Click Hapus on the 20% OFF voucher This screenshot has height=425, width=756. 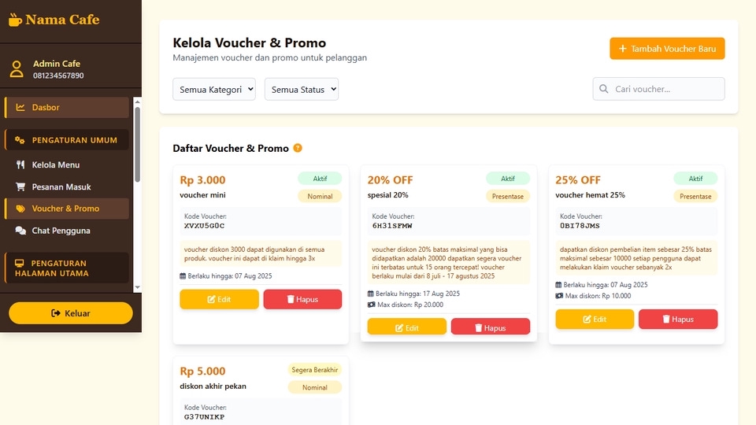(x=491, y=327)
